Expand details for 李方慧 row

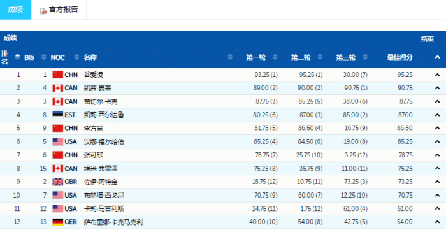coord(438,128)
